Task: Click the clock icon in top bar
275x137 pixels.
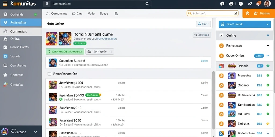Action: click(241, 4)
